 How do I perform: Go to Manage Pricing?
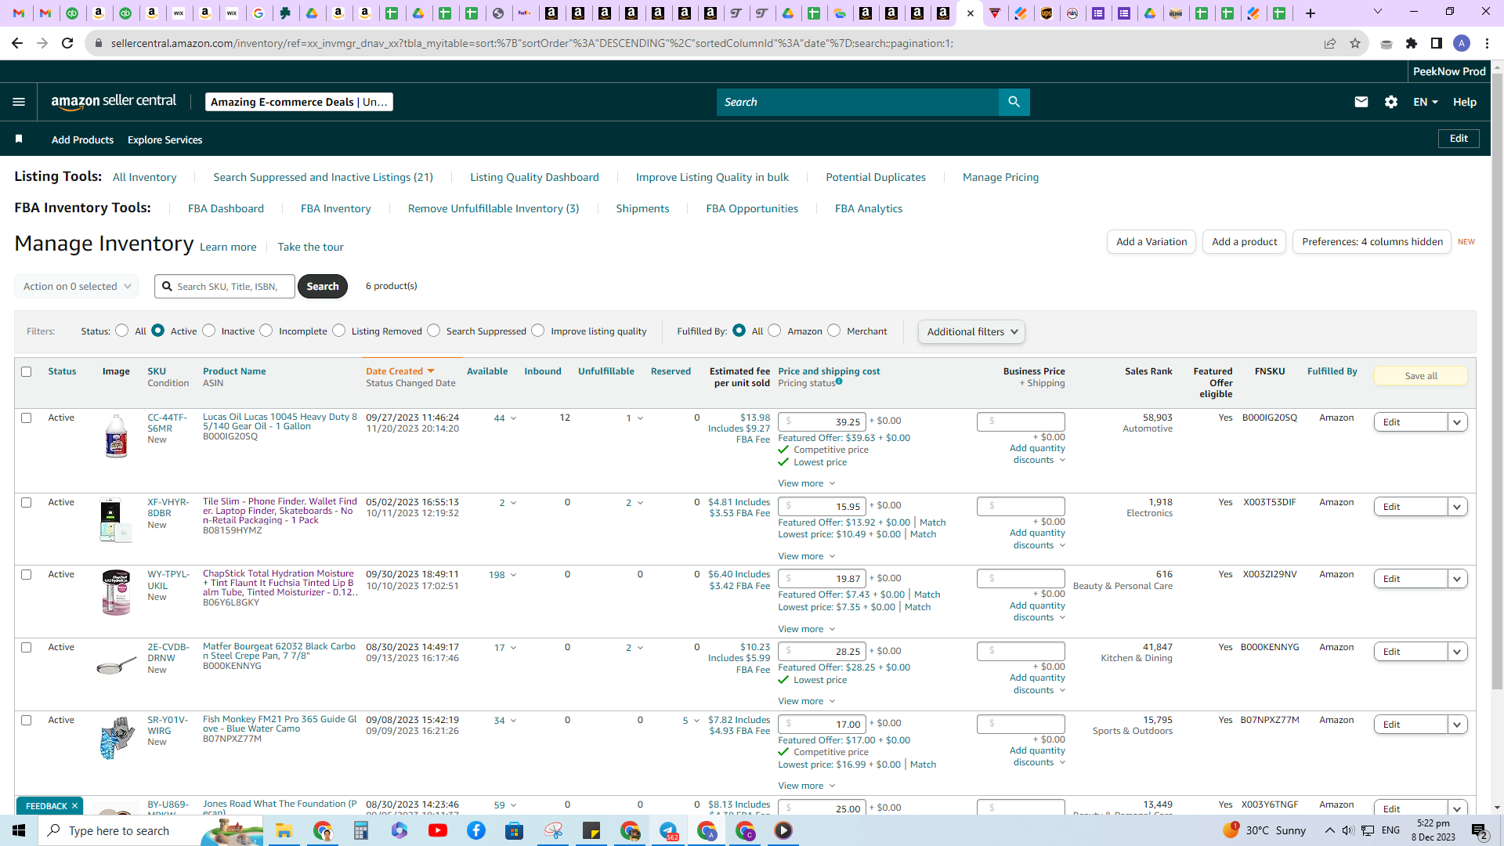(x=1000, y=177)
